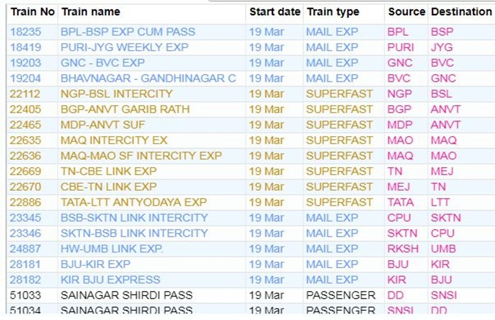Click the Train No column header
The image size is (495, 320).
(x=32, y=12)
